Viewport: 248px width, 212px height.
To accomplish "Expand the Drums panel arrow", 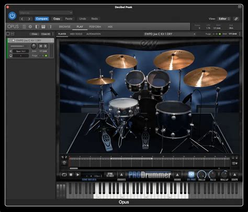I will click(177, 175).
